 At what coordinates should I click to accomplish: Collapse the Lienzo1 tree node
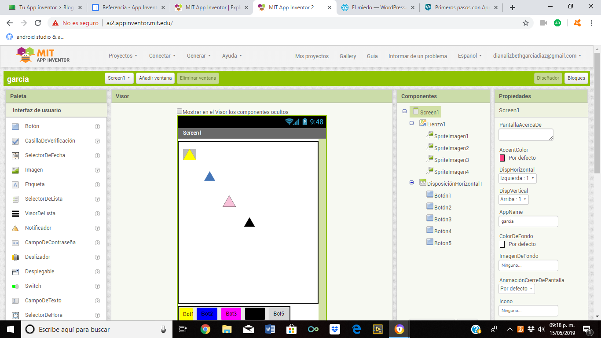tap(412, 124)
